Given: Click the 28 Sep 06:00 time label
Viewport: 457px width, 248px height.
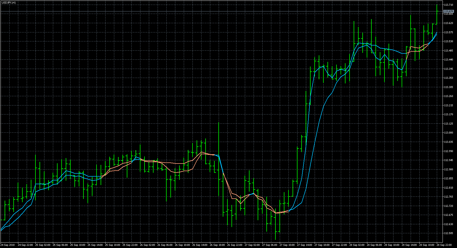Looking at the screenshot, I should point(374,245).
